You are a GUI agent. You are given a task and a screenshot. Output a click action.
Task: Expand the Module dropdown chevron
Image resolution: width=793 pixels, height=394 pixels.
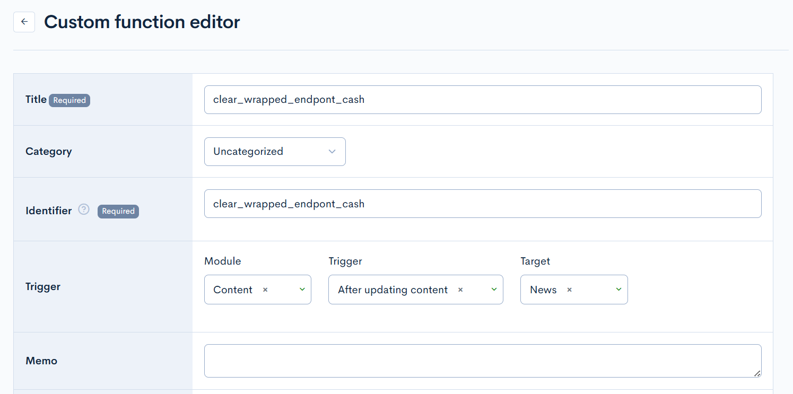pos(302,290)
